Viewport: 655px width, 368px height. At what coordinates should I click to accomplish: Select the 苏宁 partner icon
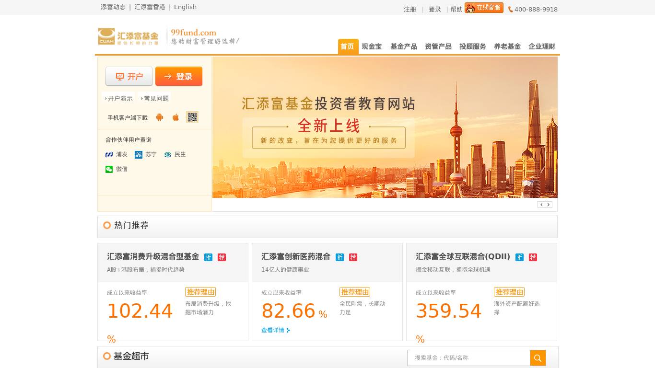pyautogui.click(x=145, y=154)
